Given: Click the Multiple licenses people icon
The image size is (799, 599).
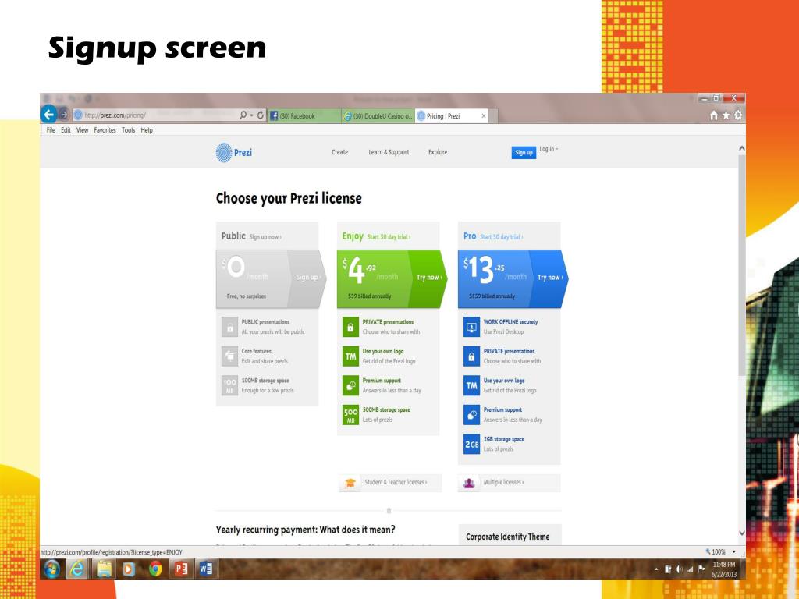Looking at the screenshot, I should [469, 483].
